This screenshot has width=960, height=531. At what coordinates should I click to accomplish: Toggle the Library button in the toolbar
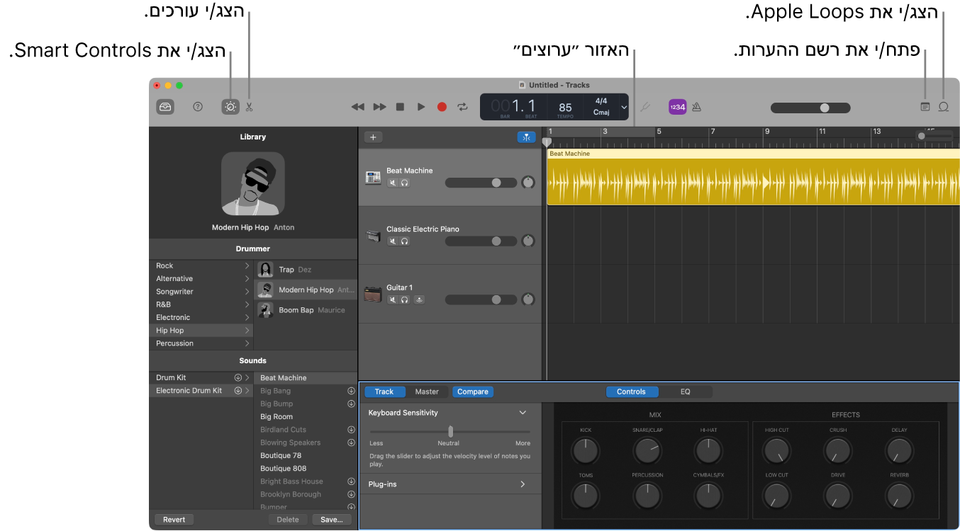165,107
